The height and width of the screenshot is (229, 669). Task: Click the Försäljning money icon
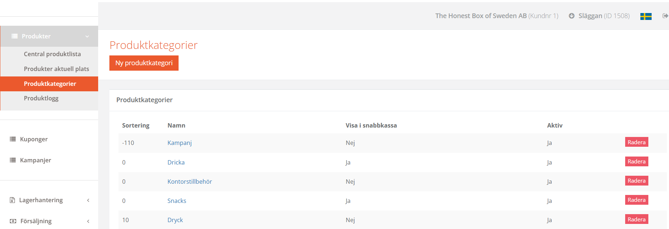pyautogui.click(x=13, y=221)
